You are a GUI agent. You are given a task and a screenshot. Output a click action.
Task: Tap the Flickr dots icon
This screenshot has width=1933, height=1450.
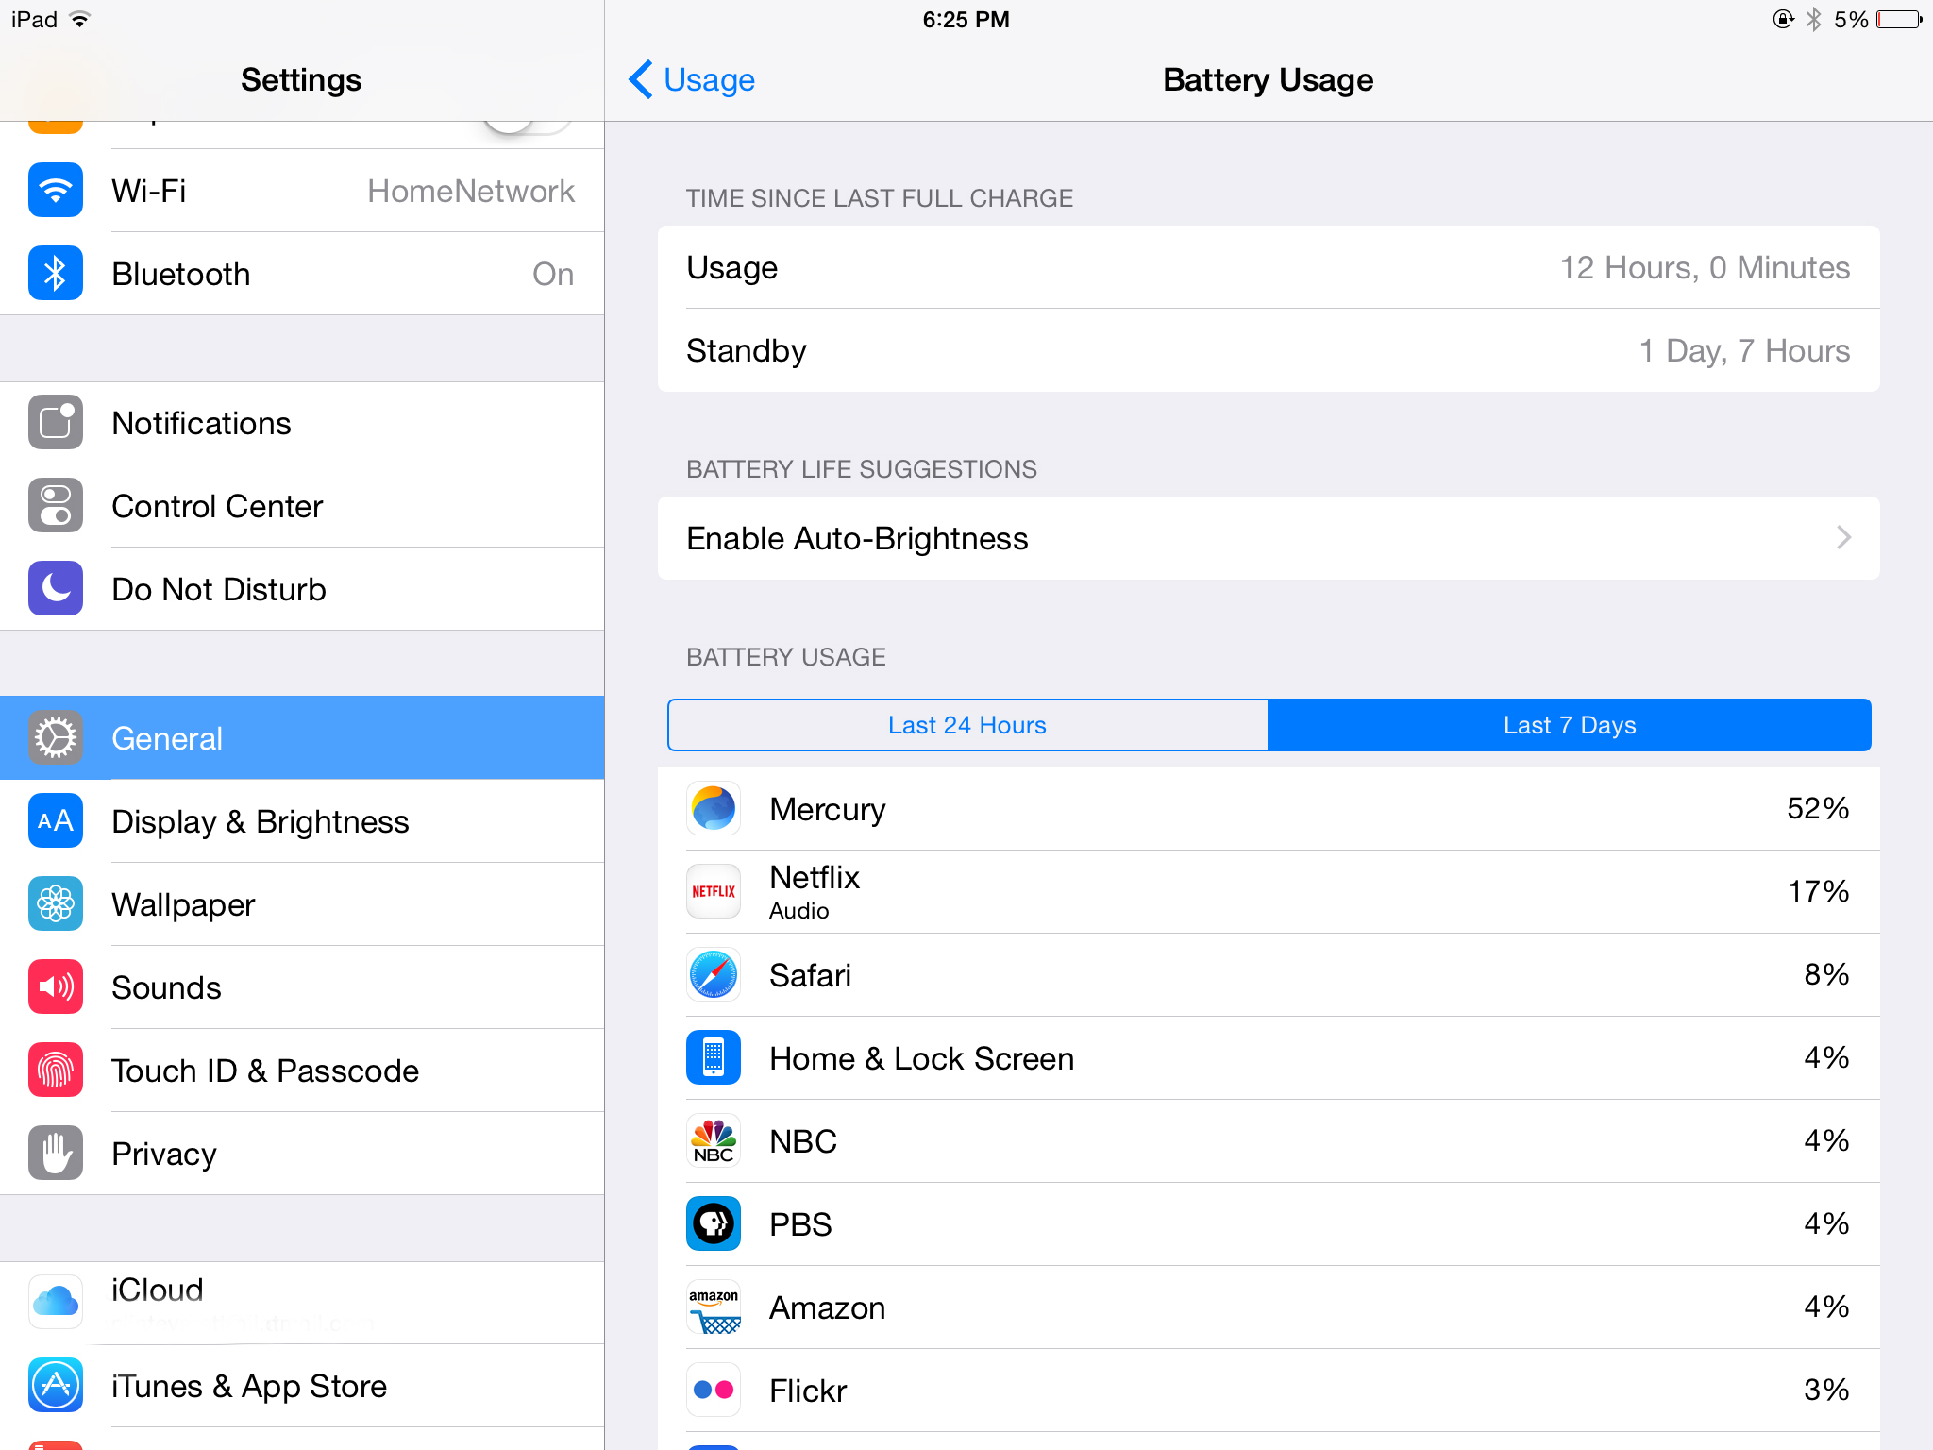714,1391
